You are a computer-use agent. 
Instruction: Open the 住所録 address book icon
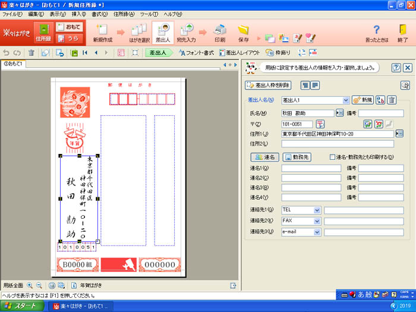[43, 31]
